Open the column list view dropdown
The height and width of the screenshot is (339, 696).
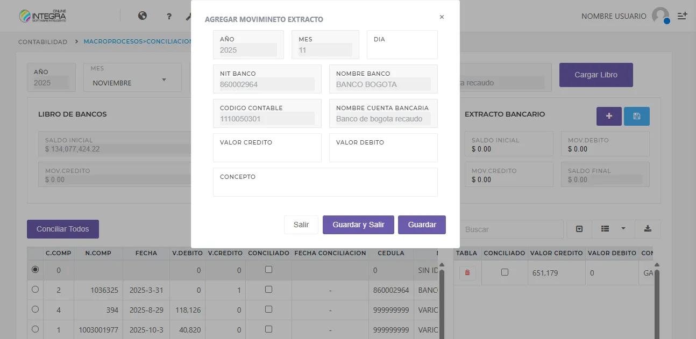tap(613, 229)
